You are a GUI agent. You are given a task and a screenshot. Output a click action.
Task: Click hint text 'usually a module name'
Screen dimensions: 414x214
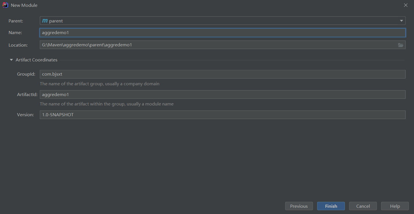(x=150, y=104)
